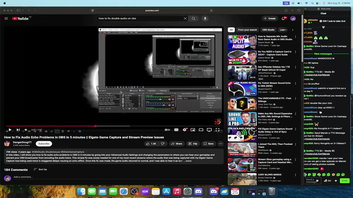The image size is (353, 198).
Task: Toggle closed captions CC button
Action: [176, 130]
